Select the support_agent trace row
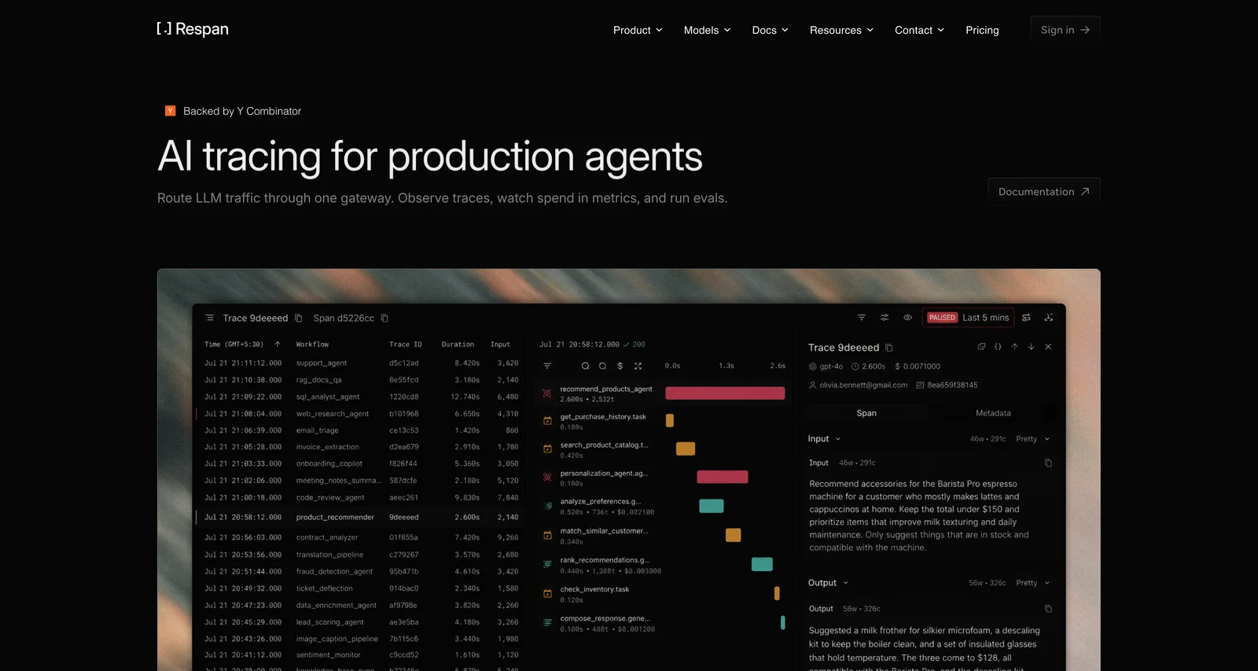 [362, 363]
